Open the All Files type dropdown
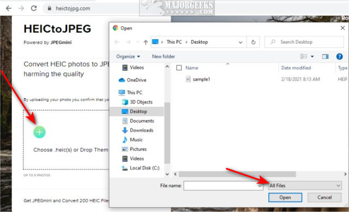This screenshot has width=349, height=212. tap(305, 185)
